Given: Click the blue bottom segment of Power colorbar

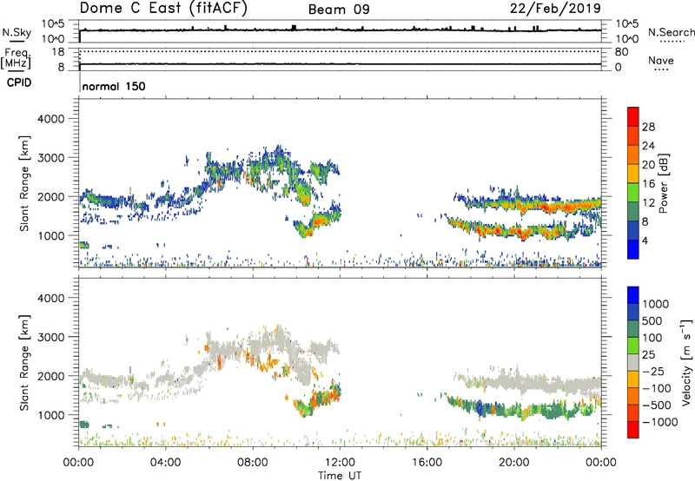Looking at the screenshot, I should (633, 249).
